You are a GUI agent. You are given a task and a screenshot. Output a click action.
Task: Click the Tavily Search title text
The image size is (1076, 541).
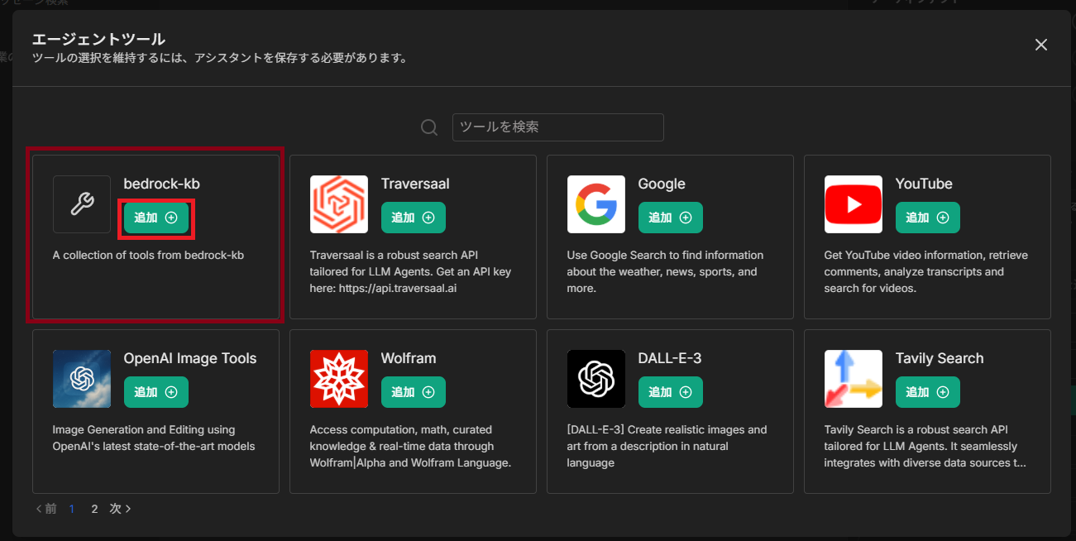(x=940, y=358)
